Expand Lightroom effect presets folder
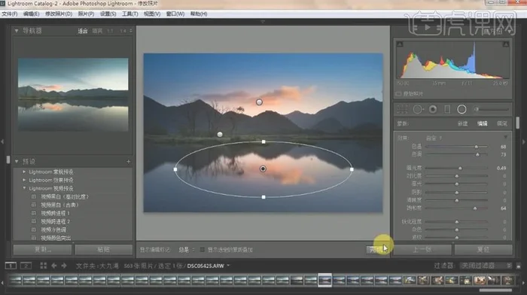This screenshot has width=527, height=295. 24,180
